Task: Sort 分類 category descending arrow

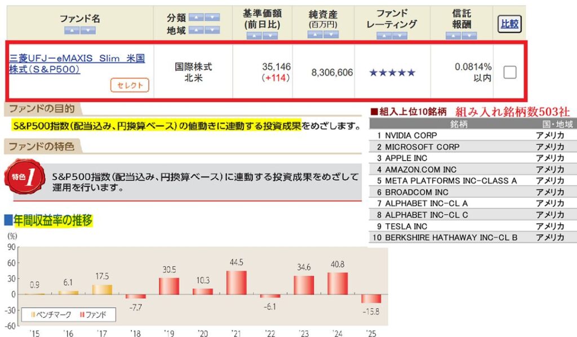Action: (212, 17)
